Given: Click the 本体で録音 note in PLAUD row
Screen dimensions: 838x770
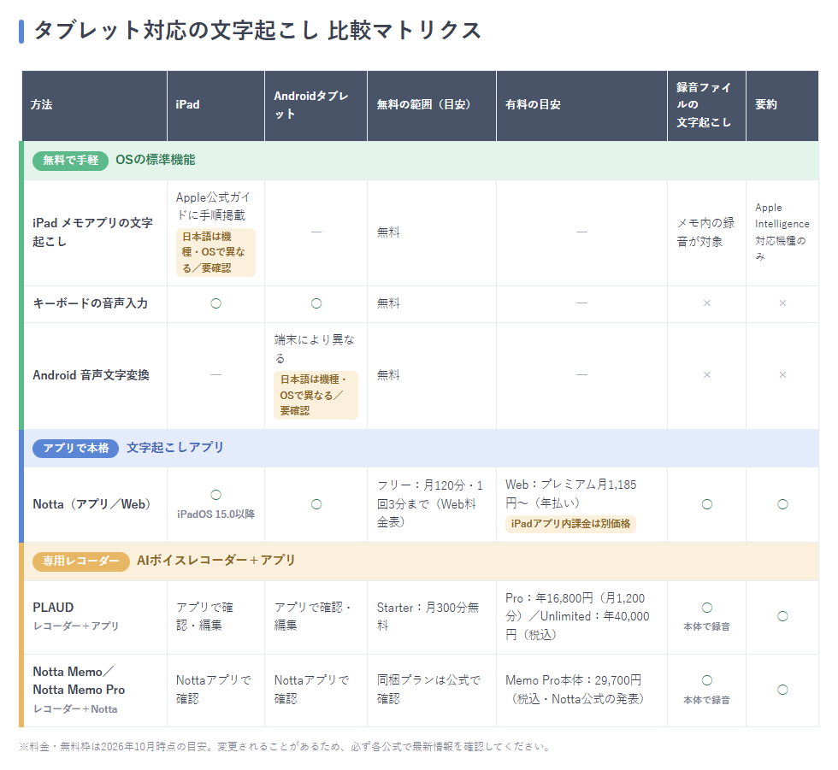Looking at the screenshot, I should pos(706,627).
